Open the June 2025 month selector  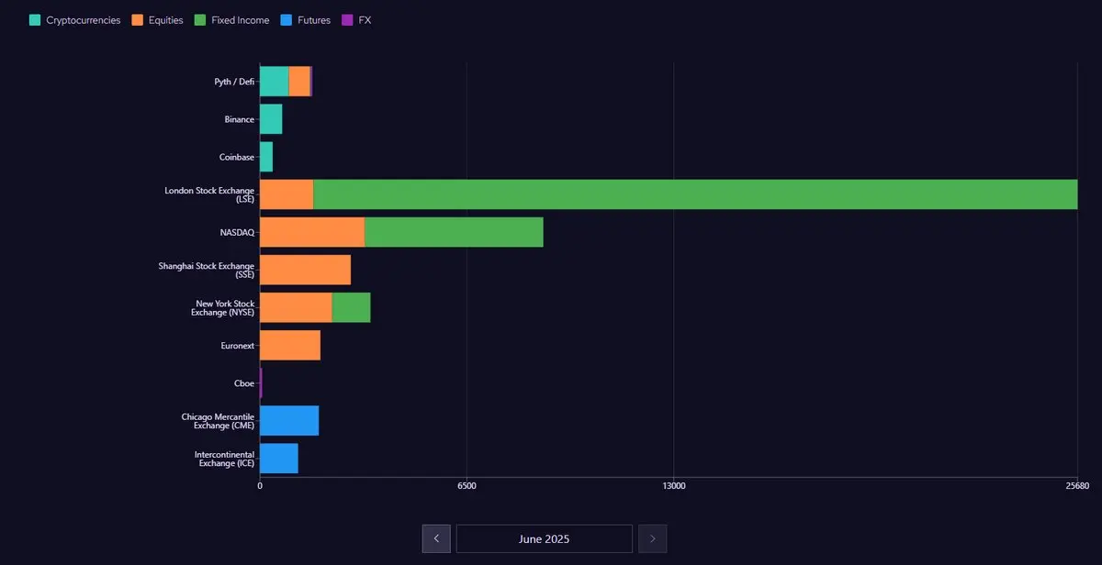(x=545, y=538)
